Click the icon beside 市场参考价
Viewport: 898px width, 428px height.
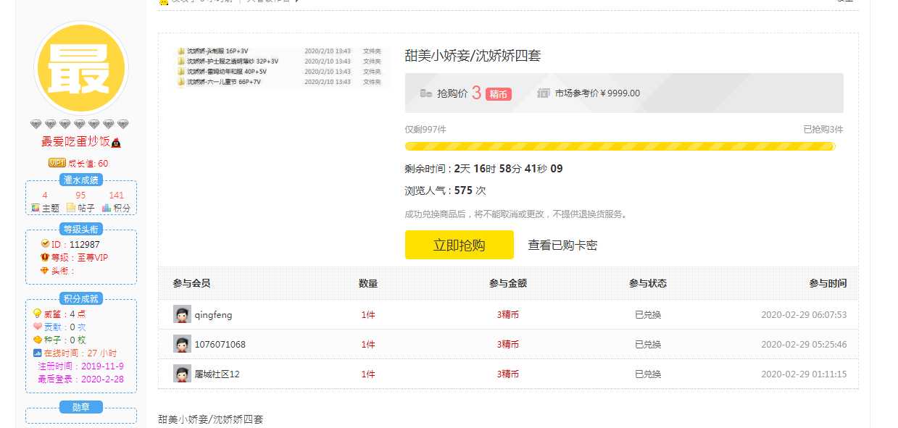[x=544, y=93]
